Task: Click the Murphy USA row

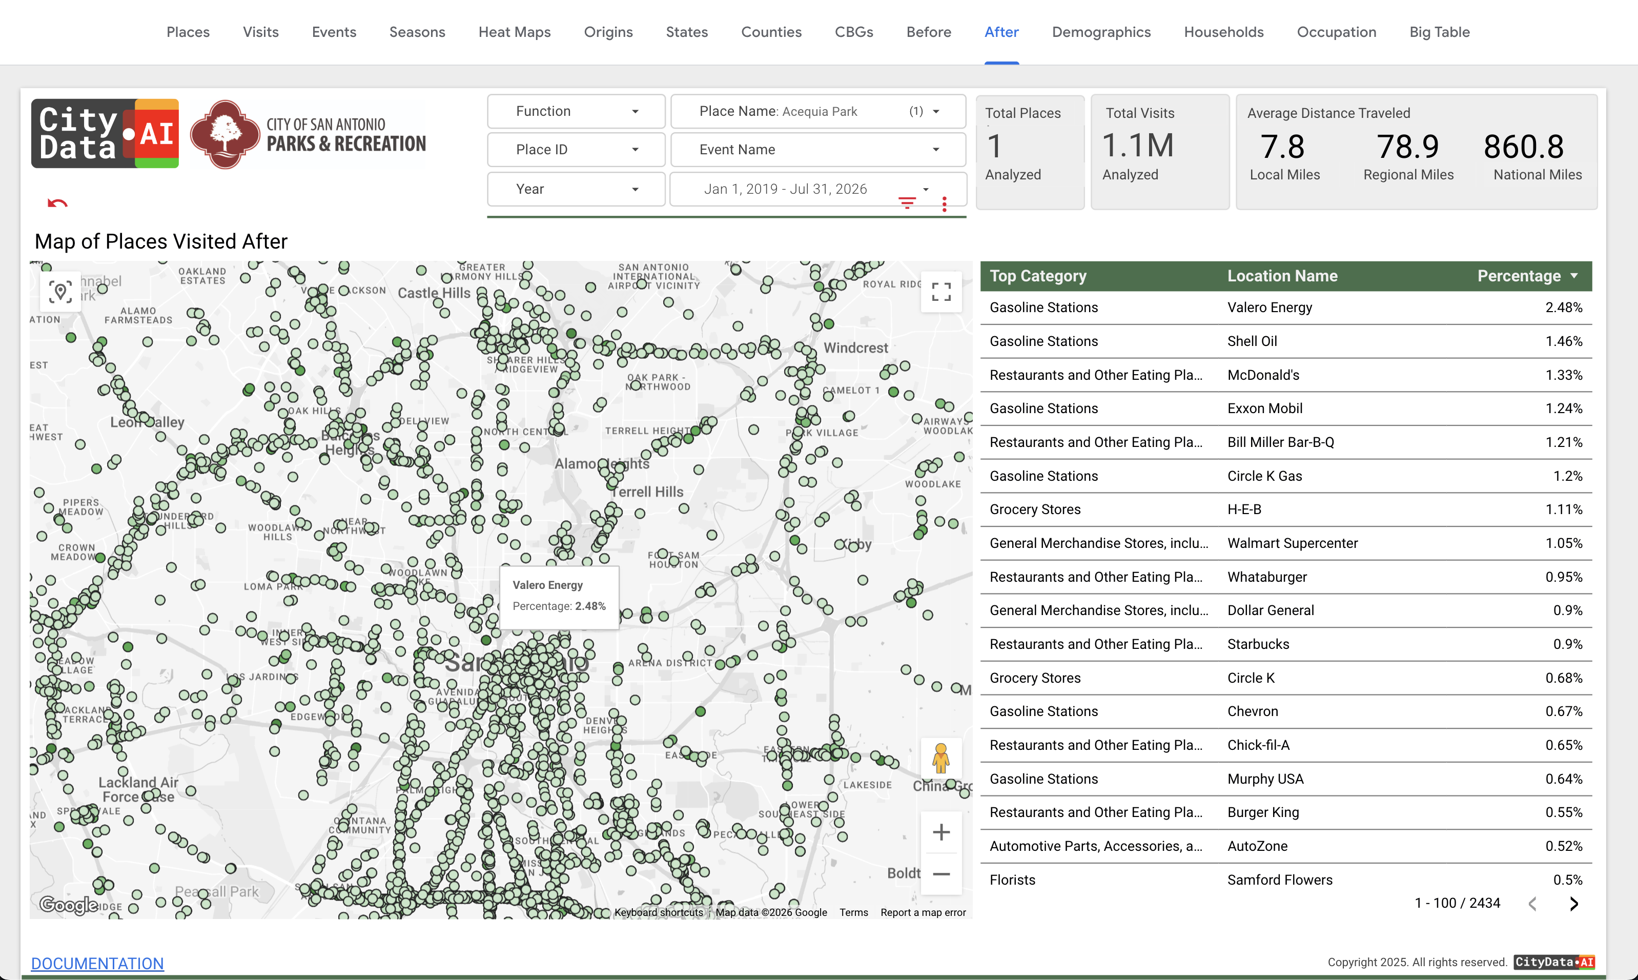Action: click(1285, 779)
